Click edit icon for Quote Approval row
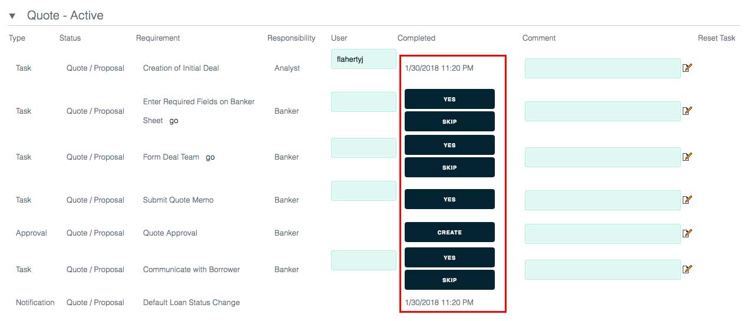The image size is (754, 321). (687, 233)
